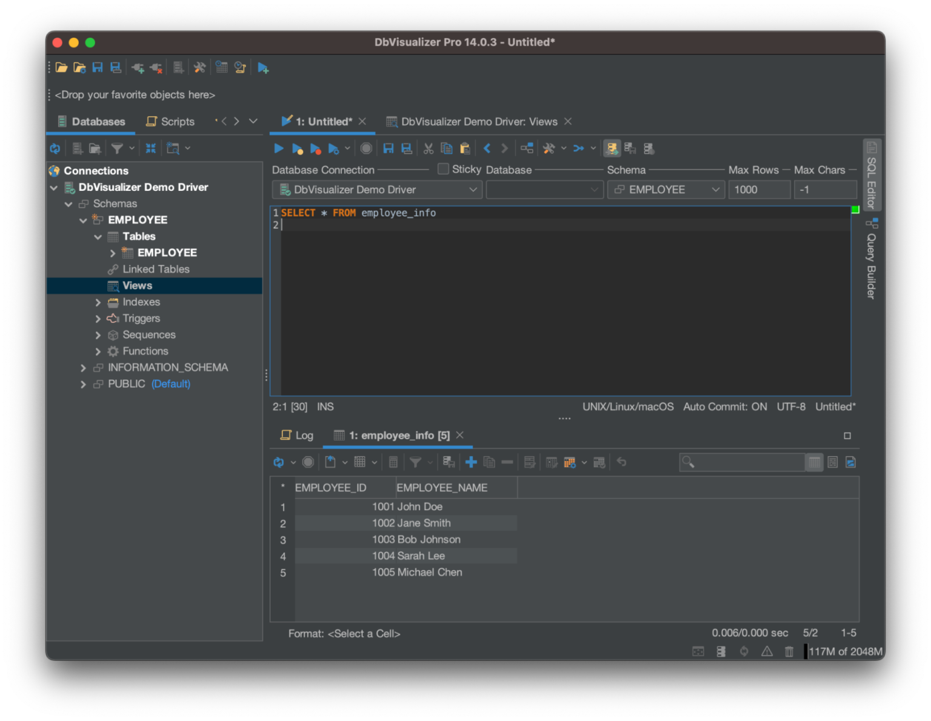Viewport: 931px width, 721px height.
Task: Open the Schema dropdown showing EMPLOYEE
Action: point(666,189)
